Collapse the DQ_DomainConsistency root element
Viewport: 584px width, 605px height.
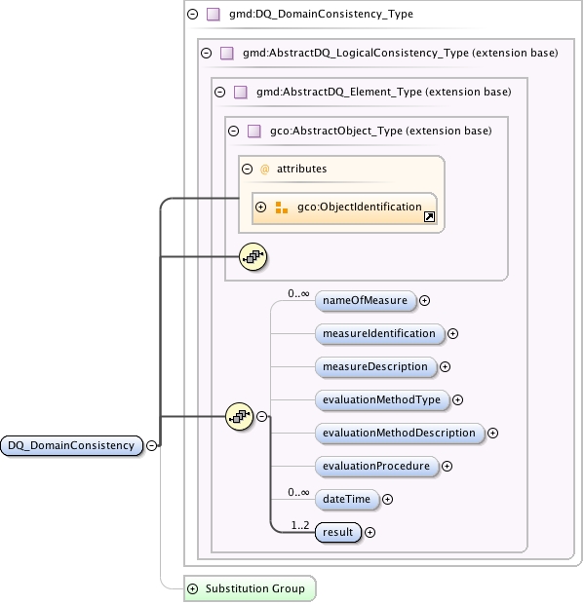click(x=152, y=445)
